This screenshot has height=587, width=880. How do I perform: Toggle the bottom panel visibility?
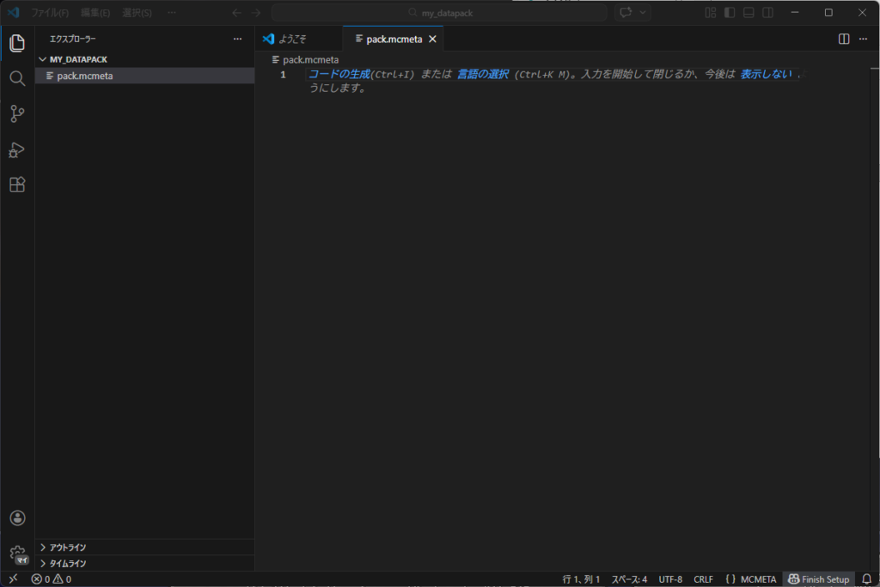(749, 12)
